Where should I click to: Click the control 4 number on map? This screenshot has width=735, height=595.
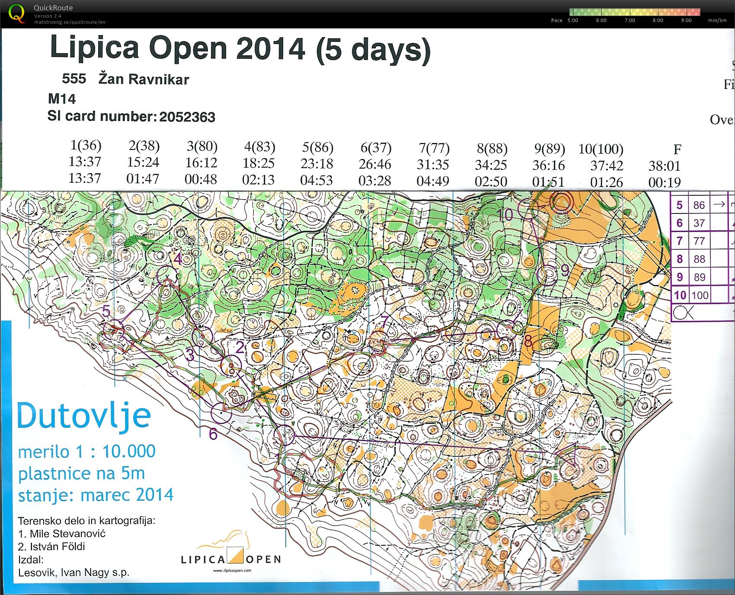click(178, 259)
